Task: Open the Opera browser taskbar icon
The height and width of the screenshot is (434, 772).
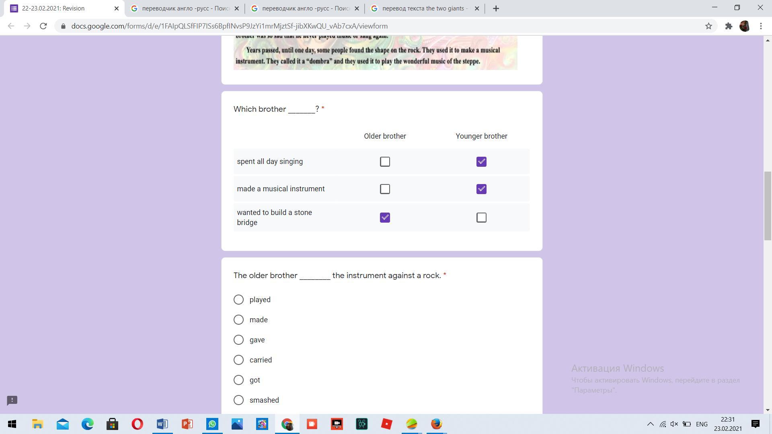Action: point(137,424)
